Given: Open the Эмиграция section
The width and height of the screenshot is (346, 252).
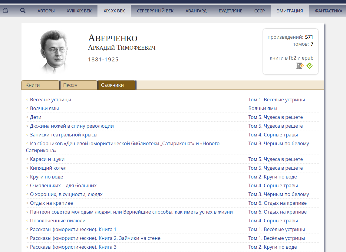Looking at the screenshot, I should coord(290,11).
